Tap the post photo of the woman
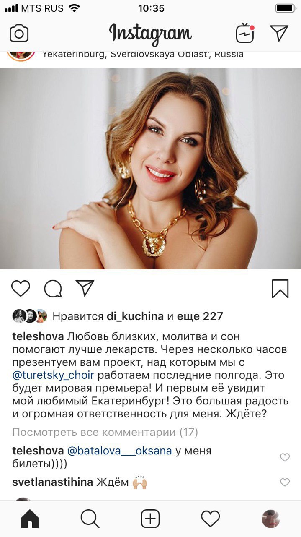Image resolution: width=301 pixels, height=537 pixels. [x=150, y=169]
